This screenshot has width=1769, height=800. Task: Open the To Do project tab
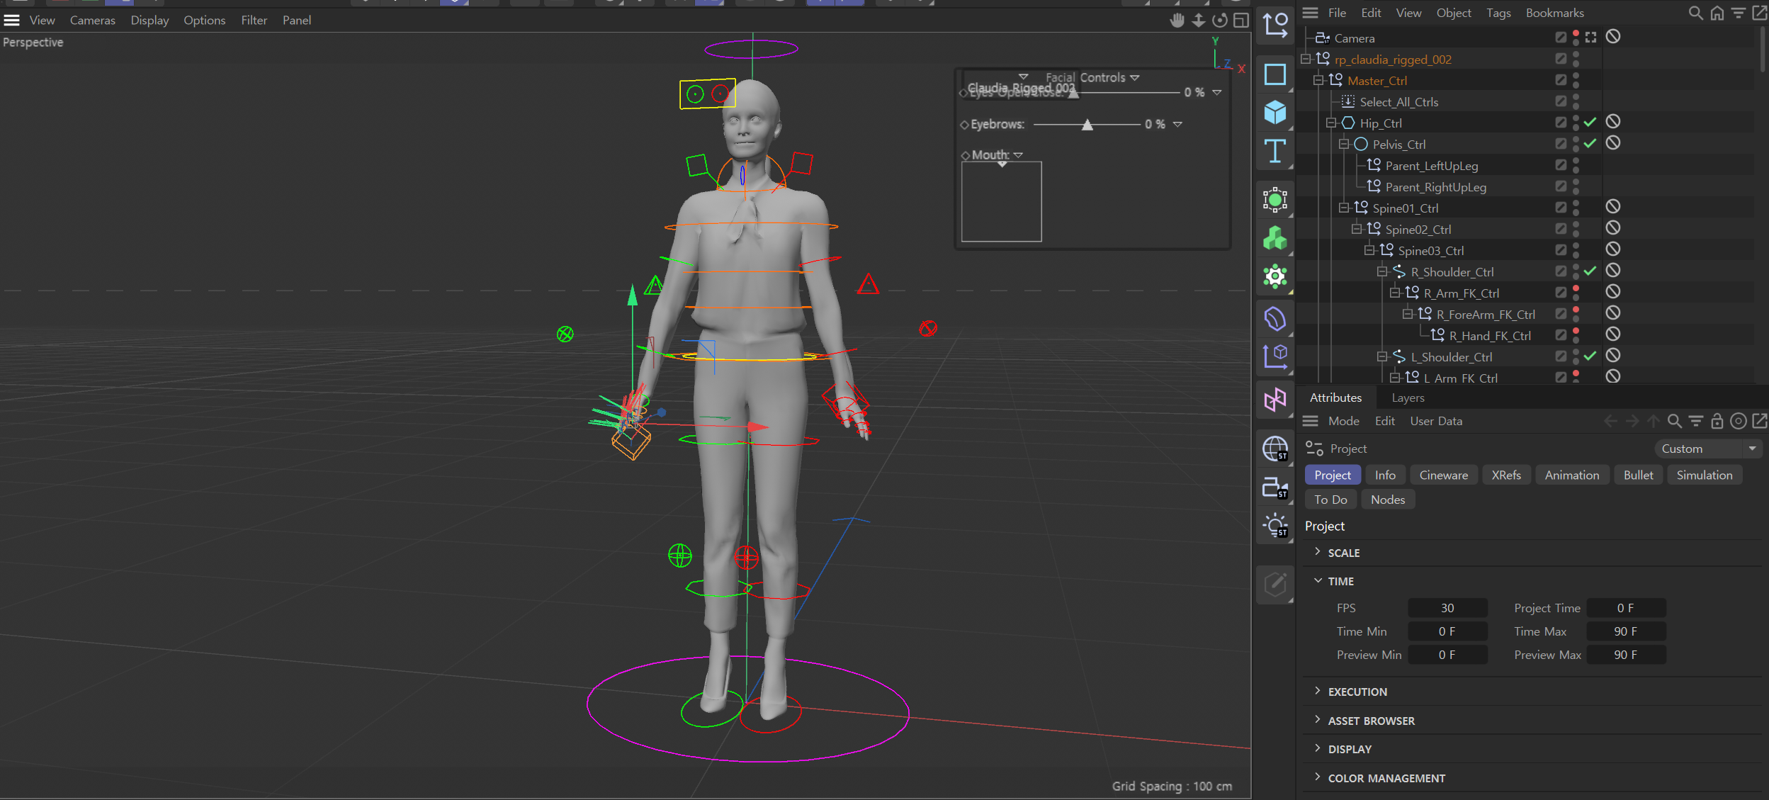point(1330,500)
